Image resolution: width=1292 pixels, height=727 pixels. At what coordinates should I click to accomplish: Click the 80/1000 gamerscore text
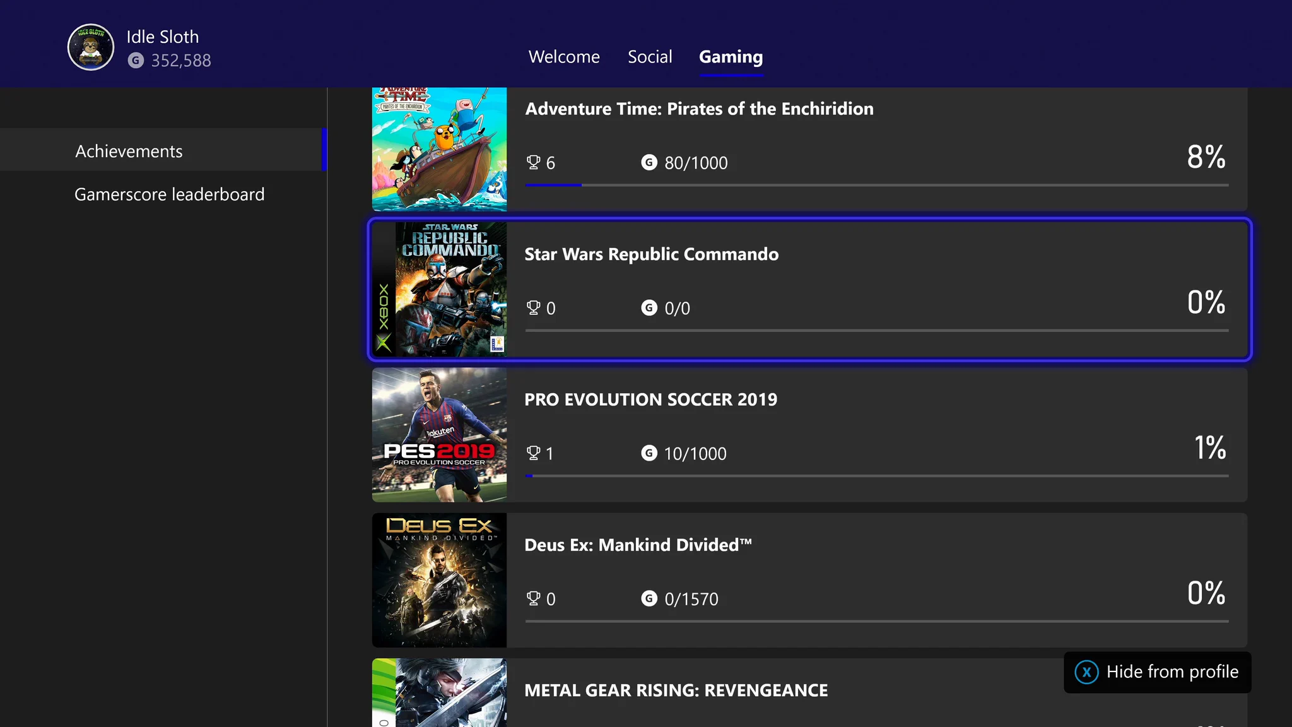click(696, 163)
